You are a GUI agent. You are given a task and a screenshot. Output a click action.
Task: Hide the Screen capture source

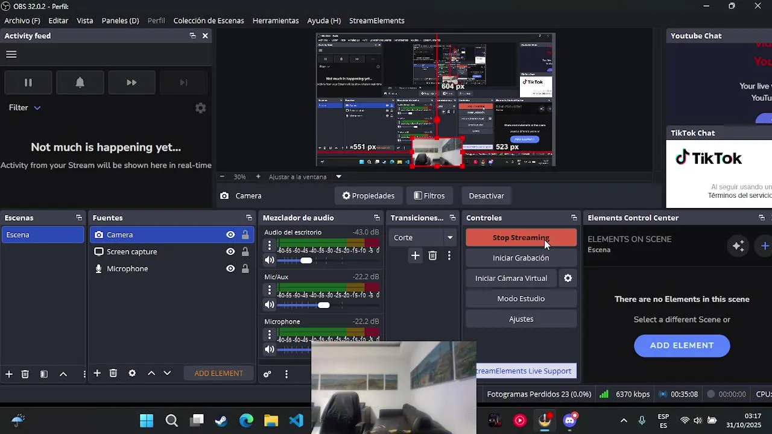pyautogui.click(x=230, y=252)
